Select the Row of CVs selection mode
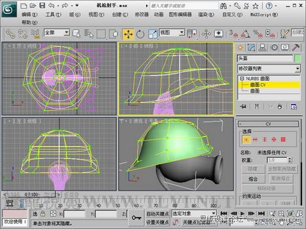This screenshot has width=306, height=229. [x=255, y=140]
